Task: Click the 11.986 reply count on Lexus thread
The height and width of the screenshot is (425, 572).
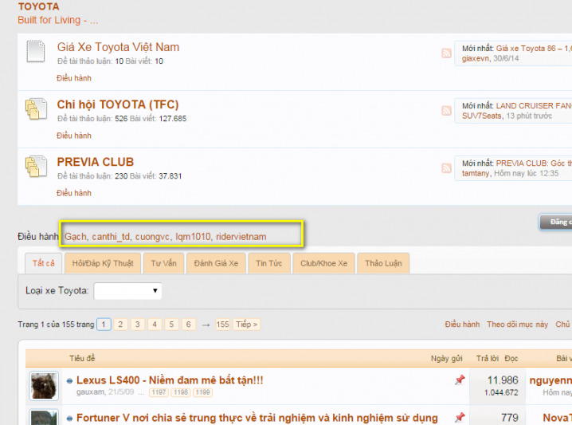Action: [x=503, y=380]
